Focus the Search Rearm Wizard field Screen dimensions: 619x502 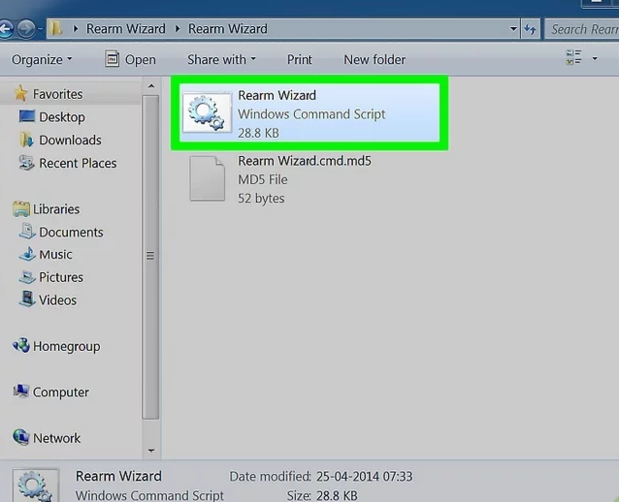[582, 29]
